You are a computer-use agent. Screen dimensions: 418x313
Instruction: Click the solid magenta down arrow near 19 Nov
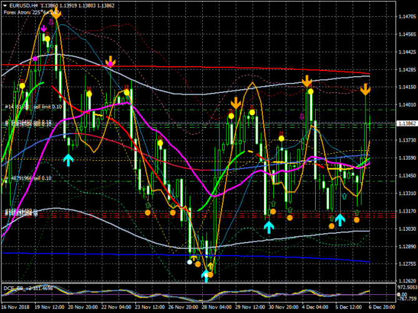point(44,29)
